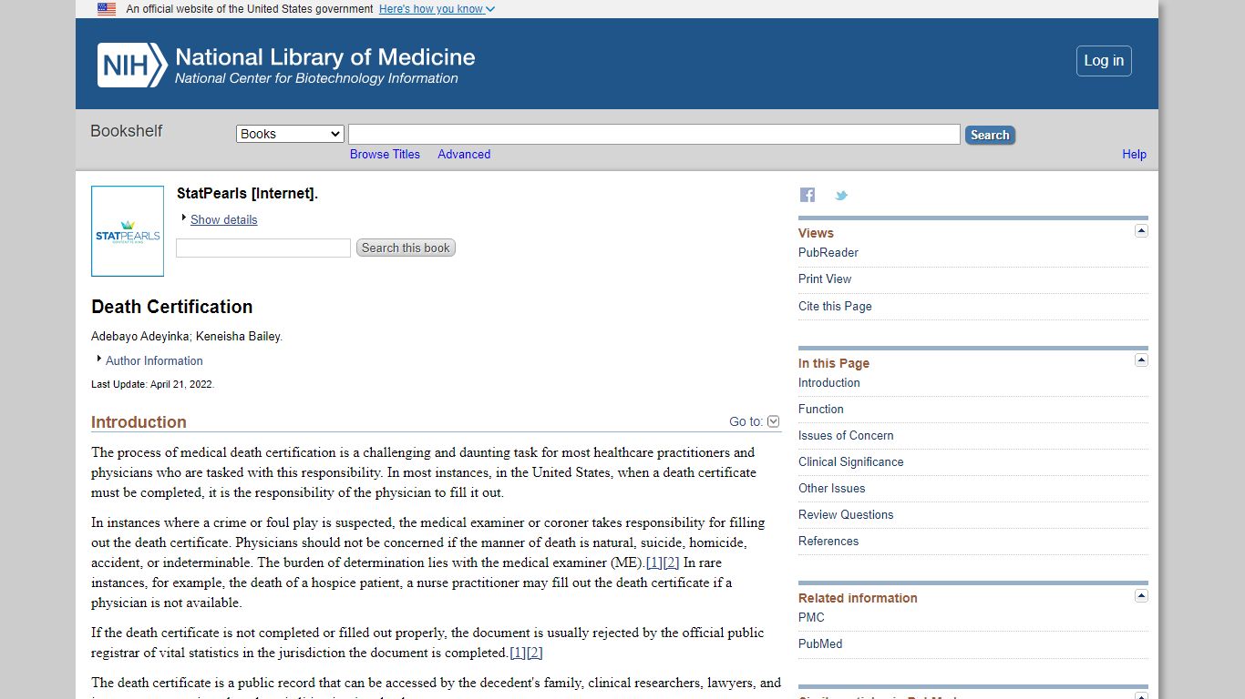Screen dimensions: 1245x699
Task: Open PubReader view
Action: [828, 252]
